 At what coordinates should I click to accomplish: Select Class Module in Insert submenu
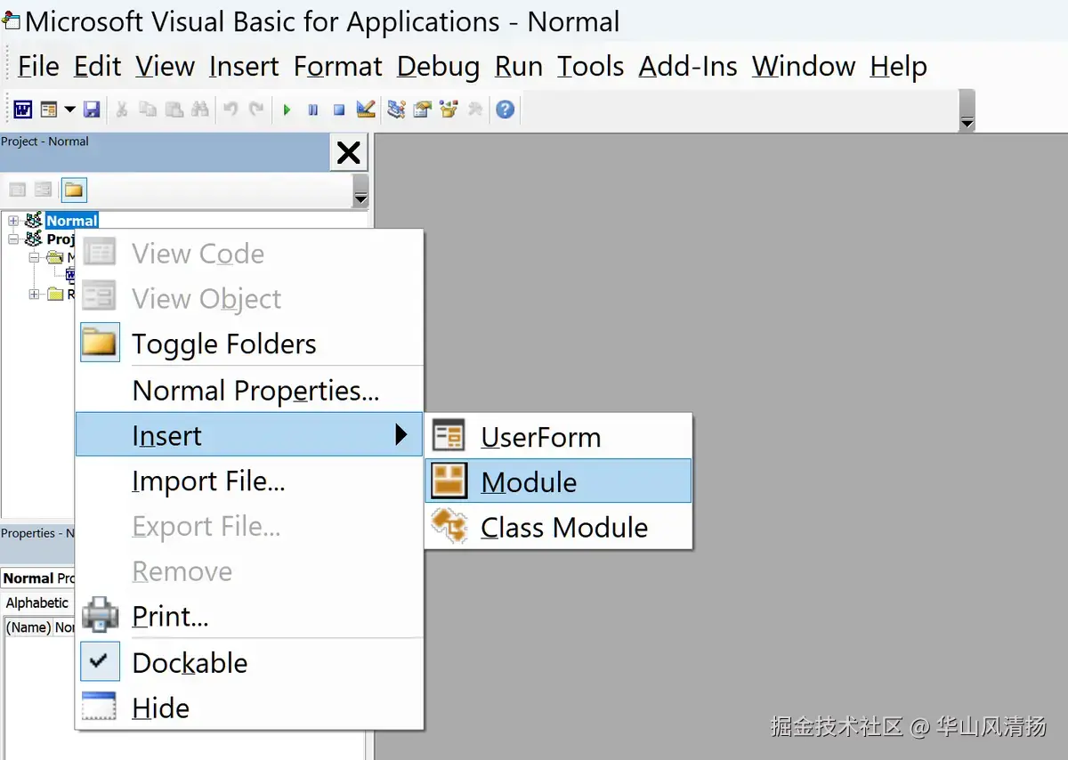point(559,527)
